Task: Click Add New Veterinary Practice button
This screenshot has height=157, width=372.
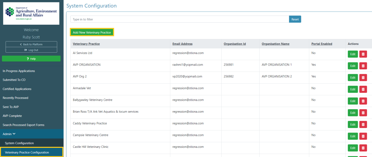Action: tap(92, 32)
